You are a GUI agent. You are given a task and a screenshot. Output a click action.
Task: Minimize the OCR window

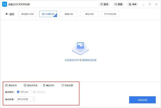pos(144,4)
